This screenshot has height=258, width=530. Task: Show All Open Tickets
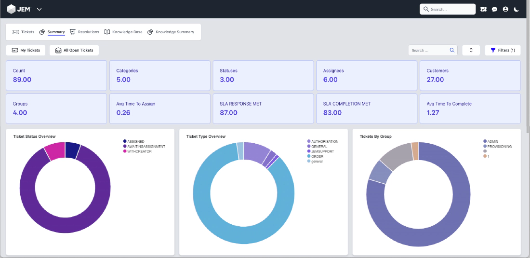pyautogui.click(x=74, y=50)
